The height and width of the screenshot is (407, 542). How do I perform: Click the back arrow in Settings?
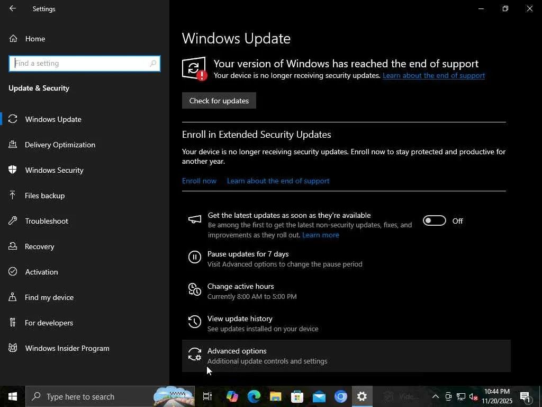click(13, 8)
